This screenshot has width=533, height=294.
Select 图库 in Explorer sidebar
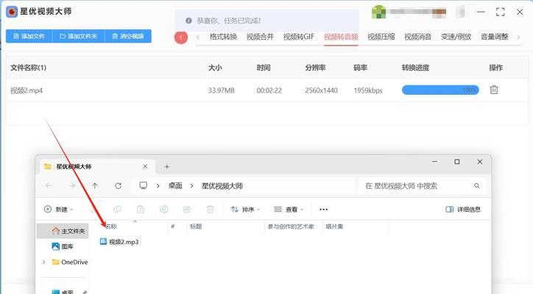(x=63, y=246)
